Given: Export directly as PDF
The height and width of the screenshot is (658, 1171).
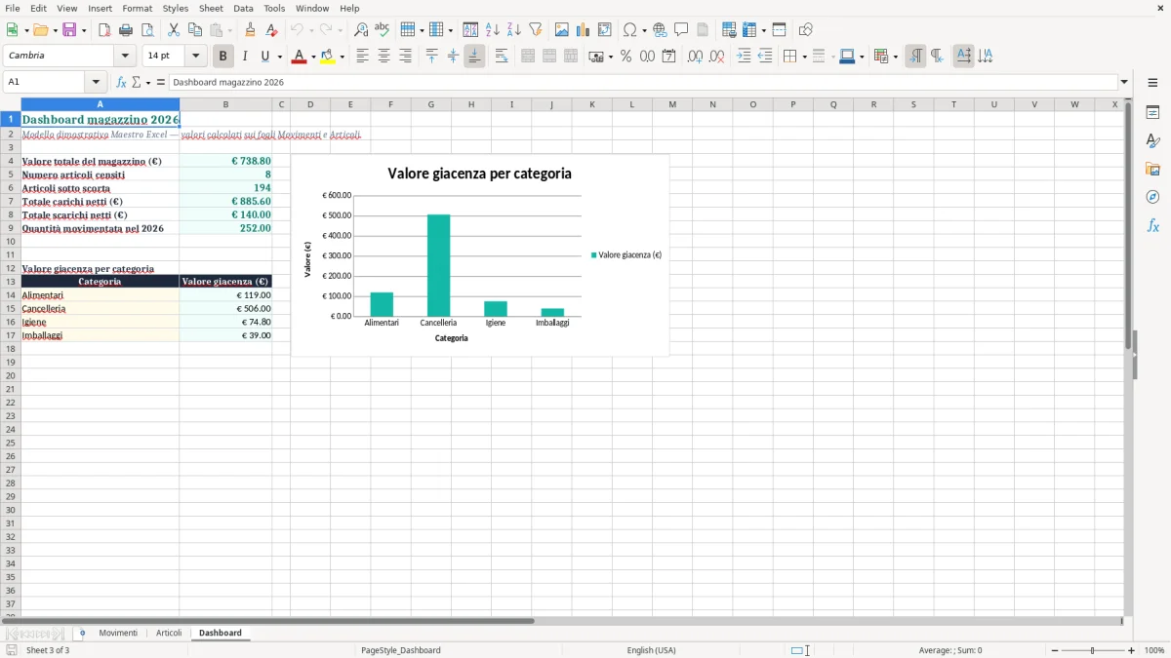Looking at the screenshot, I should [104, 30].
